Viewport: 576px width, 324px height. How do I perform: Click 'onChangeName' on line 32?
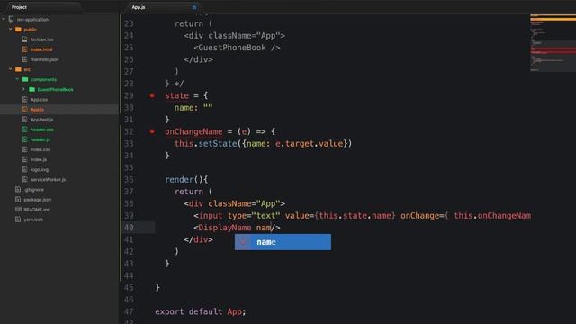coord(193,131)
